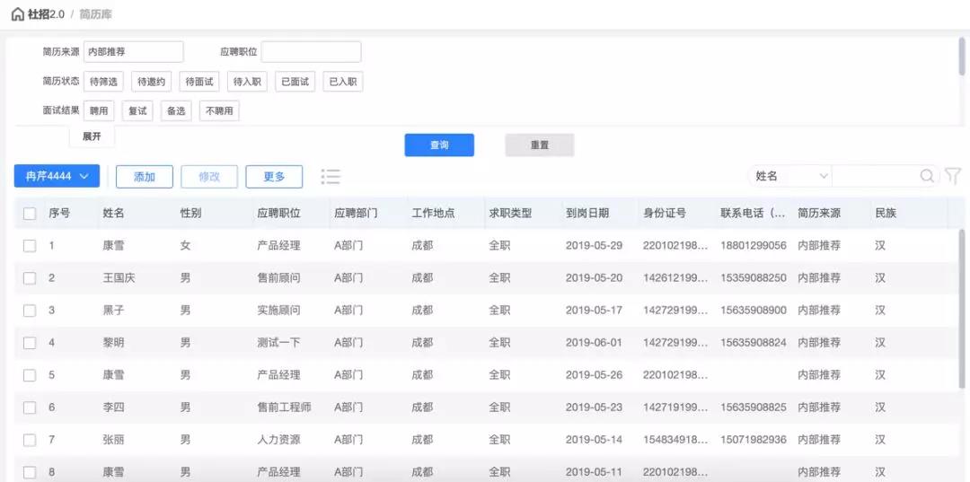Viewport: 970px width, 482px height.
Task: Click the 查询 button
Action: coord(439,145)
